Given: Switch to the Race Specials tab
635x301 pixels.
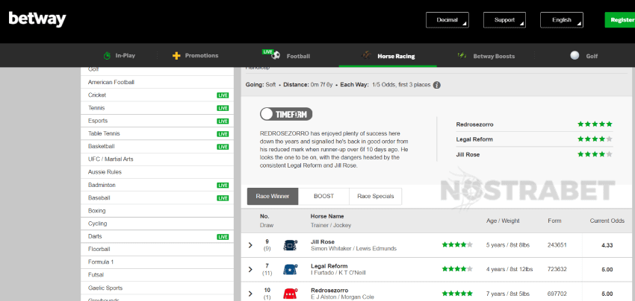Looking at the screenshot, I should [376, 197].
